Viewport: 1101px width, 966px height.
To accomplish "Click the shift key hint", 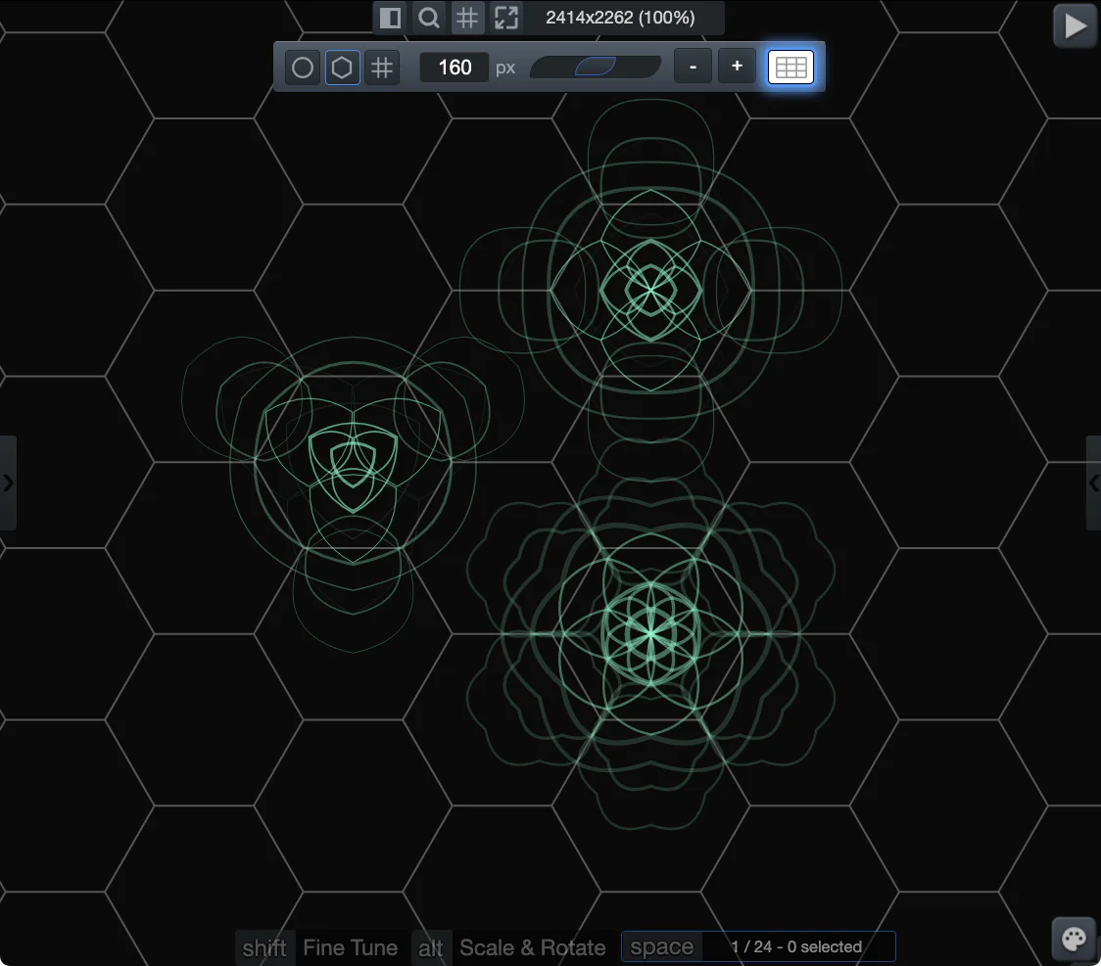I will [264, 947].
